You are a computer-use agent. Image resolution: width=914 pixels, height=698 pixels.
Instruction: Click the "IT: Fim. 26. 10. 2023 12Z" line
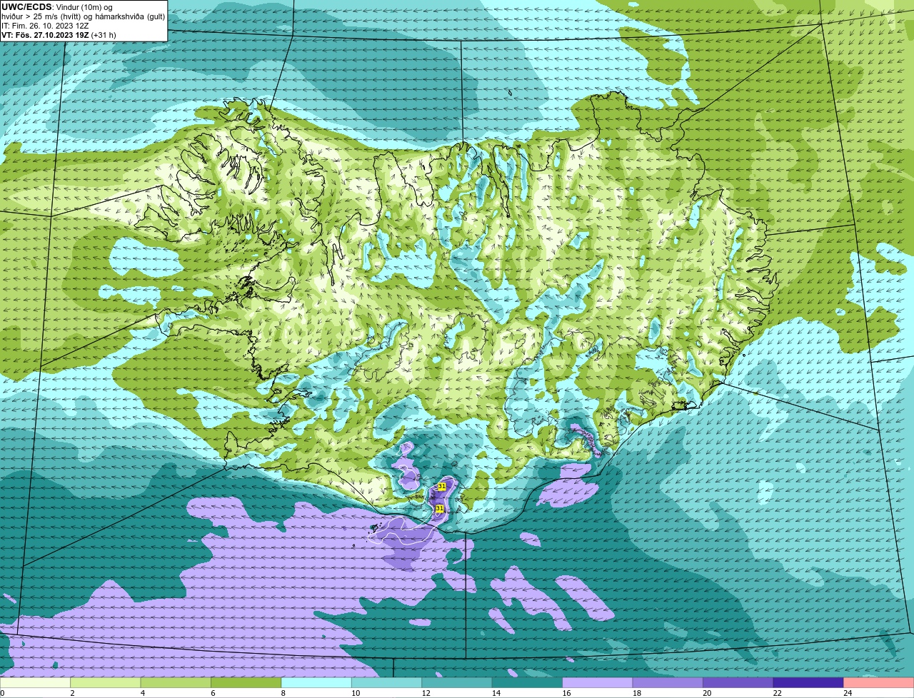click(x=45, y=26)
